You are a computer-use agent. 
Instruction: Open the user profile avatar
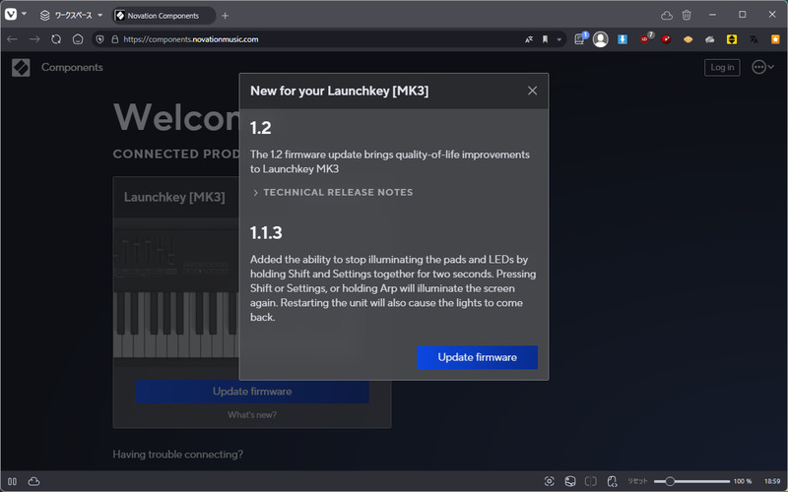[601, 39]
